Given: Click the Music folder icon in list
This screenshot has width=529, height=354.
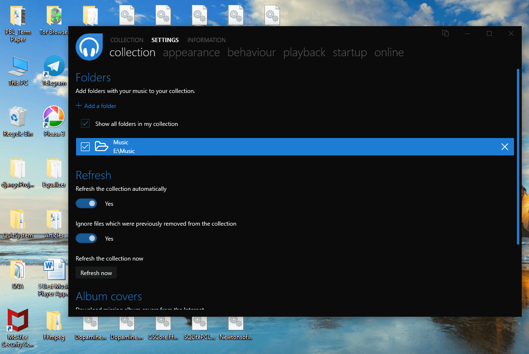Looking at the screenshot, I should tap(101, 147).
